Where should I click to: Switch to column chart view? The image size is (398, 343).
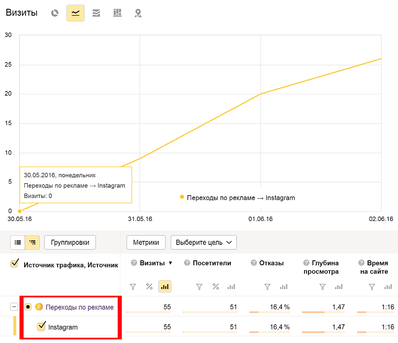click(117, 13)
